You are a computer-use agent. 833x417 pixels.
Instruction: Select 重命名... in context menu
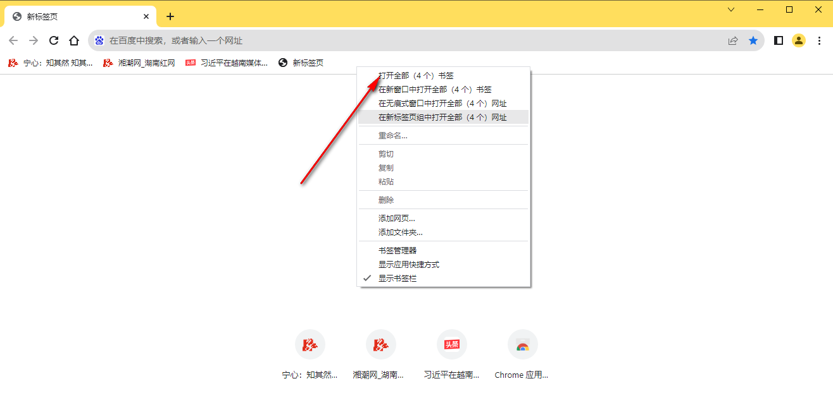click(443, 135)
